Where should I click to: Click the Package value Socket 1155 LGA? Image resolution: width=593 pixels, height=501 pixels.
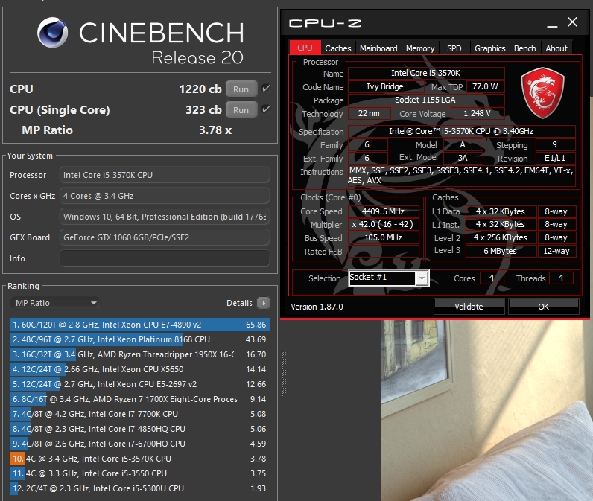pos(426,100)
